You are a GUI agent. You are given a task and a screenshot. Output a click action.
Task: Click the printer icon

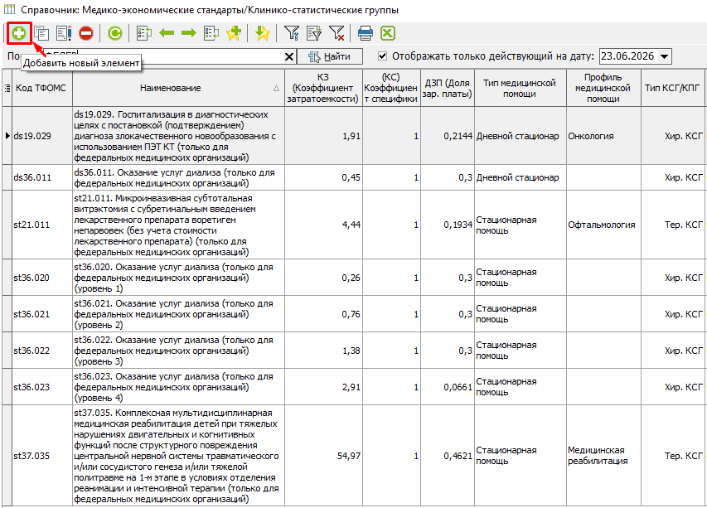(x=366, y=33)
